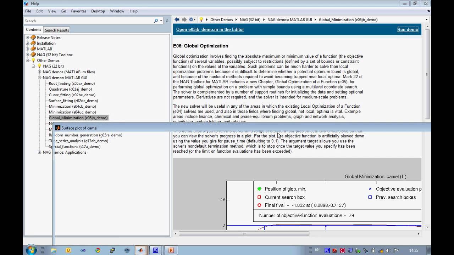This screenshot has height=255, width=454.
Task: Click NAG (32 bit) in the breadcrumb
Action: coord(250,19)
